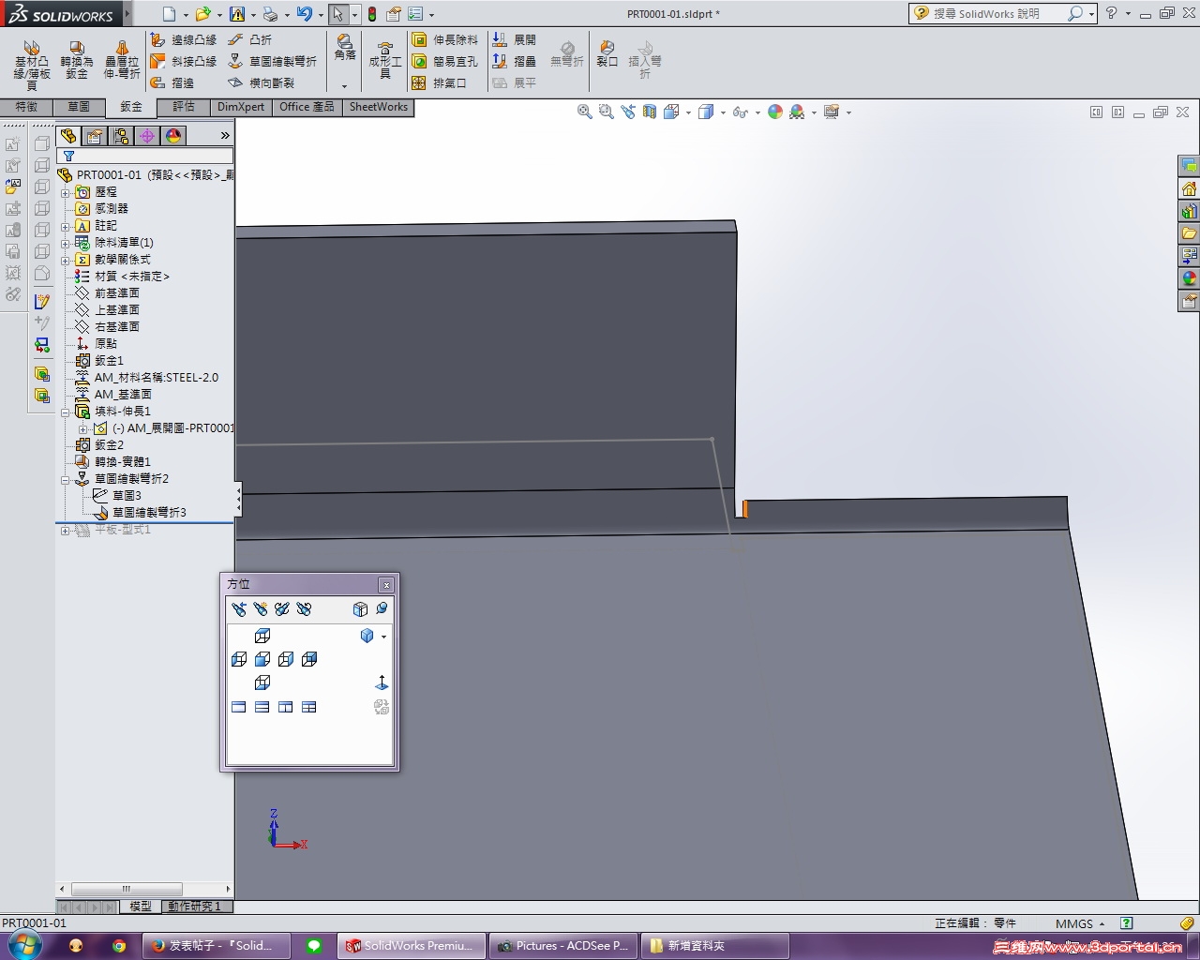The image size is (1200, 960).
Task: Switch to the 動作研究 1 motion study tab
Action: (195, 907)
